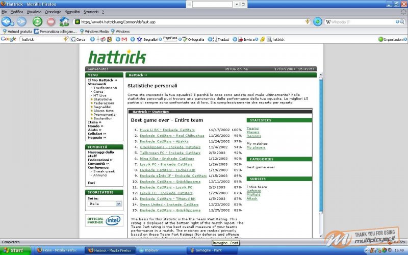Screen dimensions: 408x255
Task: Open the Strumenti menu in menu bar
Action: (91, 11)
